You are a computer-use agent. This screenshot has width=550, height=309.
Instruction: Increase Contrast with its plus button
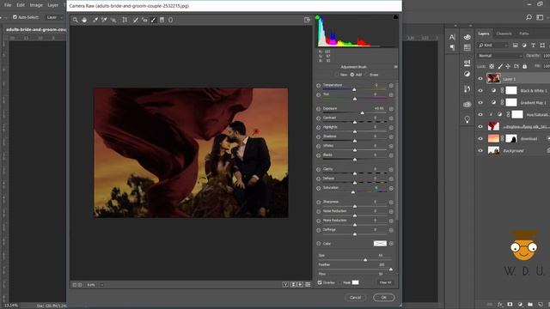[391, 118]
